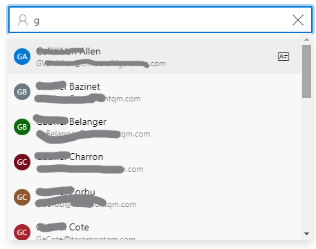Click the scrollbar track below the thumb

point(306,163)
